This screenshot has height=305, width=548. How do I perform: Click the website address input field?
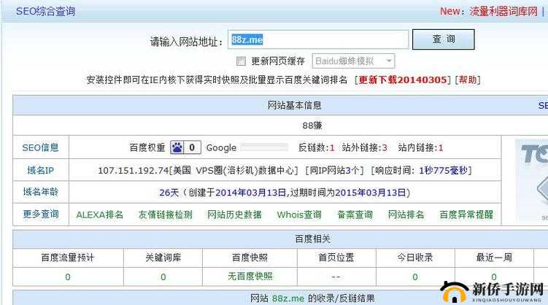coord(318,39)
